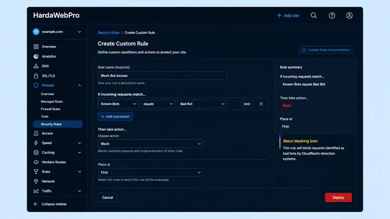Viewport: 390px width, 219px height.
Task: Click the Firewall shield icon
Action: (x=36, y=85)
